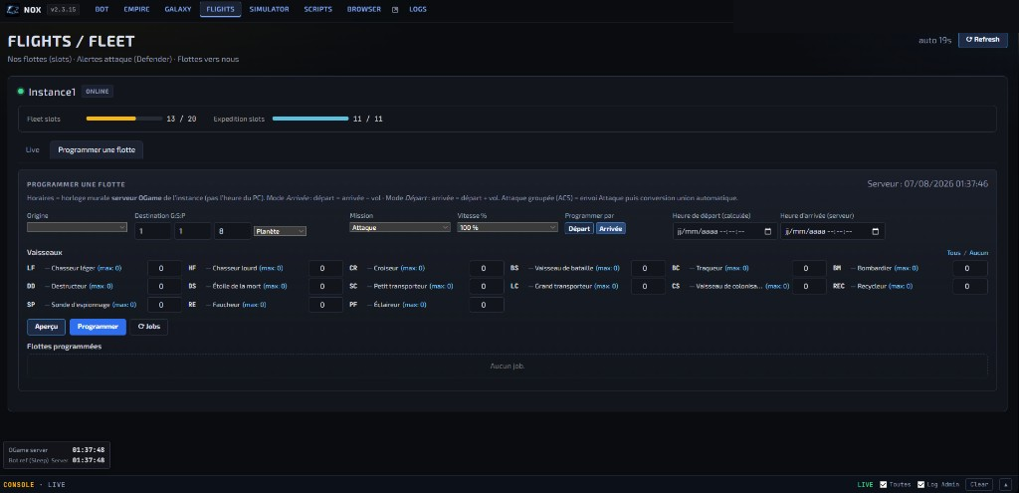Open the browser pop-out icon beside BROWSER

(x=394, y=10)
